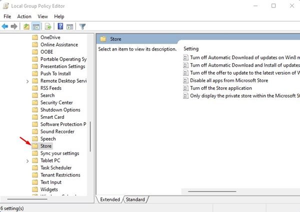Select Sound Recorder in tree
The width and height of the screenshot is (300, 212).
57,132
